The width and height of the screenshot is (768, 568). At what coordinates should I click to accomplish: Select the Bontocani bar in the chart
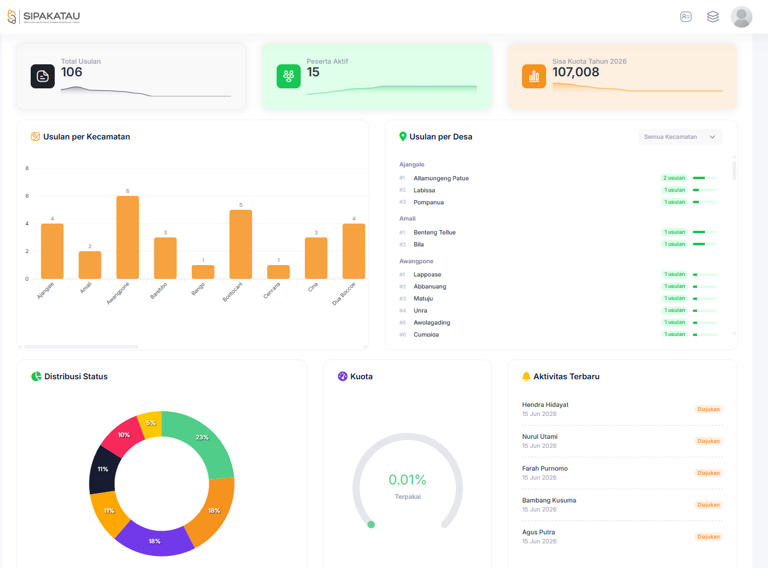click(x=241, y=244)
